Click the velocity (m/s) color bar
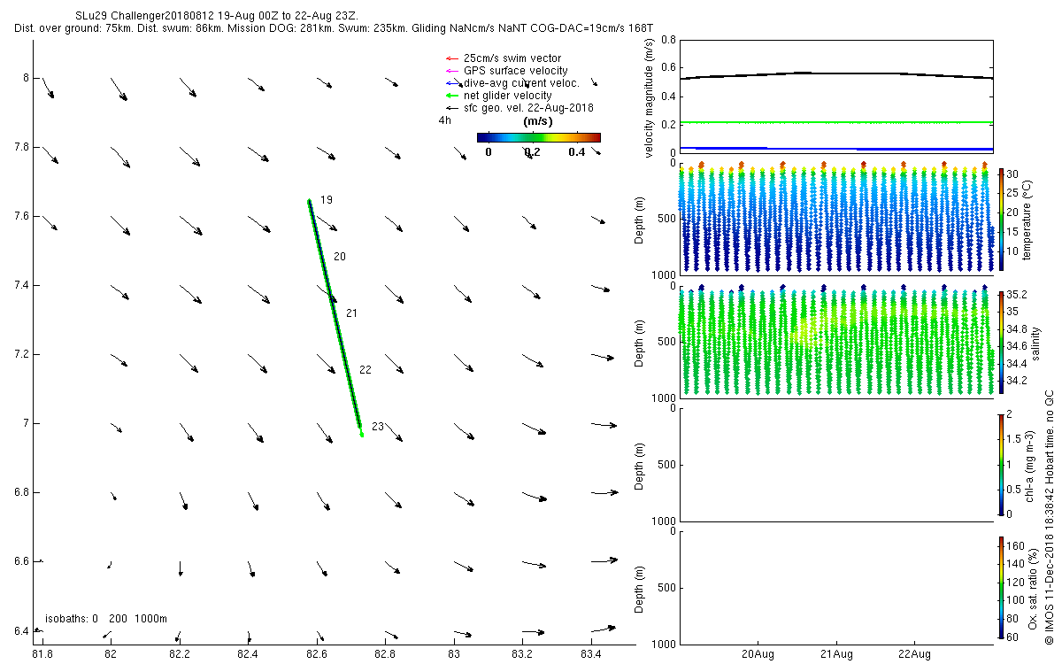 coord(538,137)
